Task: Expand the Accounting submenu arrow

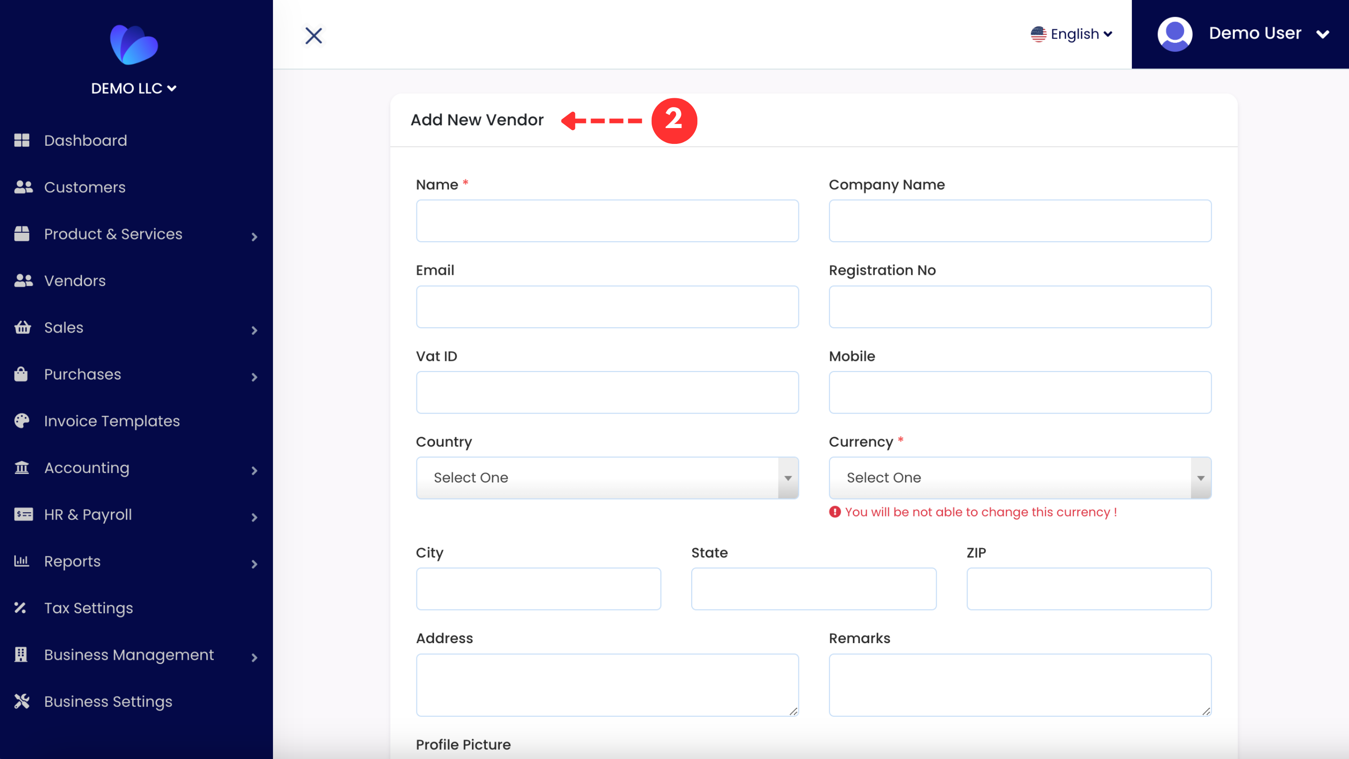Action: pos(254,471)
